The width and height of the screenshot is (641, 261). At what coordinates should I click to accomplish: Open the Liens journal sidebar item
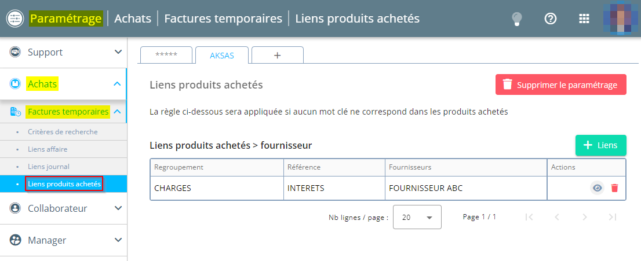coord(48,167)
